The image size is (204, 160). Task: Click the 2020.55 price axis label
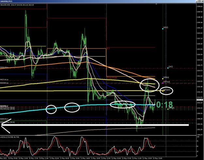point(200,81)
